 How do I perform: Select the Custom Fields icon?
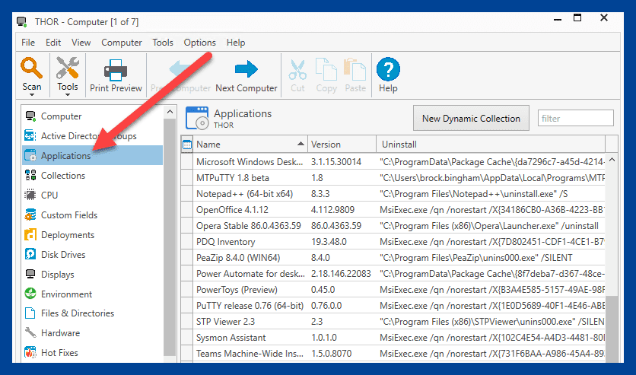click(x=30, y=215)
